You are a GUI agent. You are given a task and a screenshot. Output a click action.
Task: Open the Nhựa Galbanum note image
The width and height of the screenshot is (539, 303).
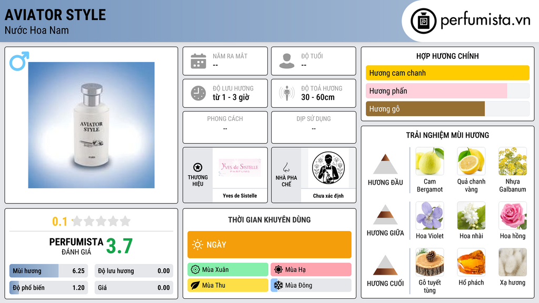[x=513, y=161]
